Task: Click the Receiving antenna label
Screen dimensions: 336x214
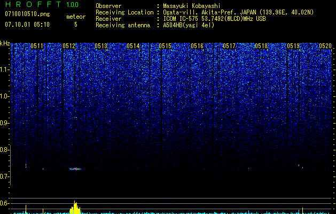Action: pyautogui.click(x=123, y=25)
